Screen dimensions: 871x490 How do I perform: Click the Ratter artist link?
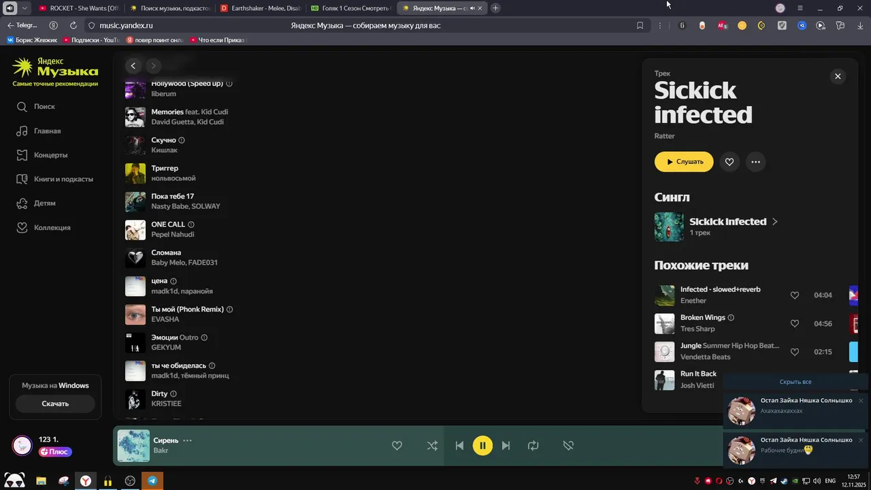(665, 136)
